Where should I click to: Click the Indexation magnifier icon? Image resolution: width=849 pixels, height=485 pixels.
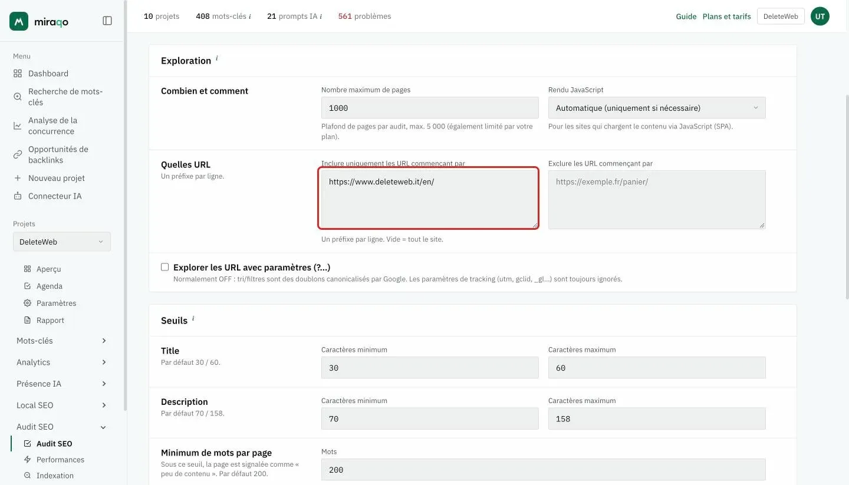[x=27, y=476]
